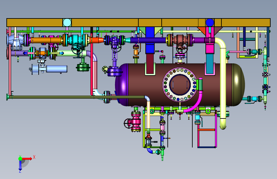Screen dimensions: 277x179
Task: Select the teal saddle plate on the vessel
Action: coord(210,64)
